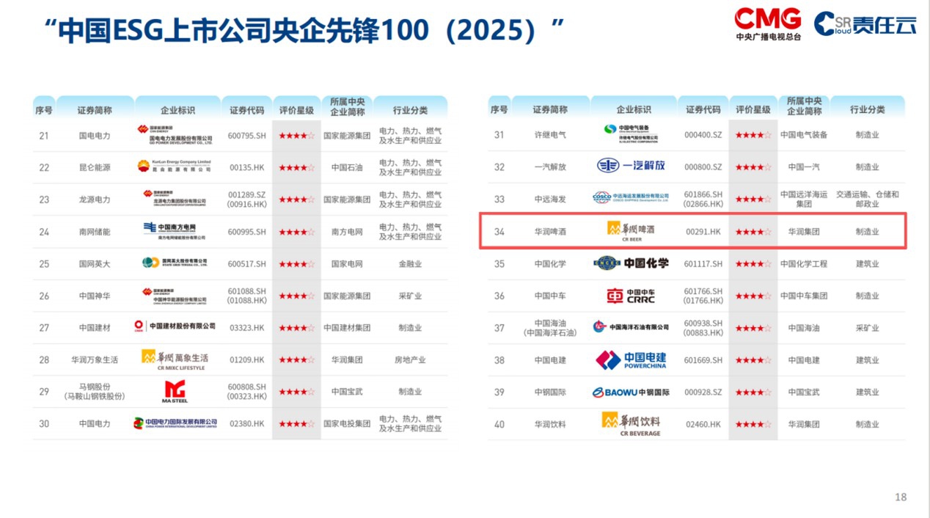Click the CMG logo at top right
930x518 pixels.
point(768,23)
